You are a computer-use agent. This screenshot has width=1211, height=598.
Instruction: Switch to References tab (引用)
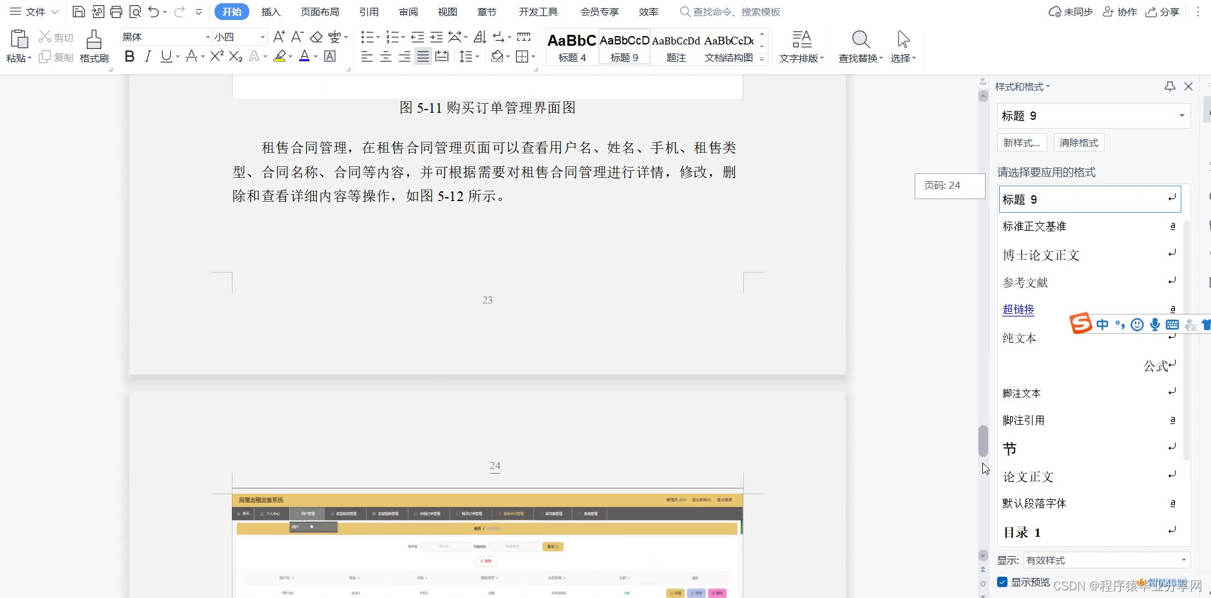click(x=369, y=12)
